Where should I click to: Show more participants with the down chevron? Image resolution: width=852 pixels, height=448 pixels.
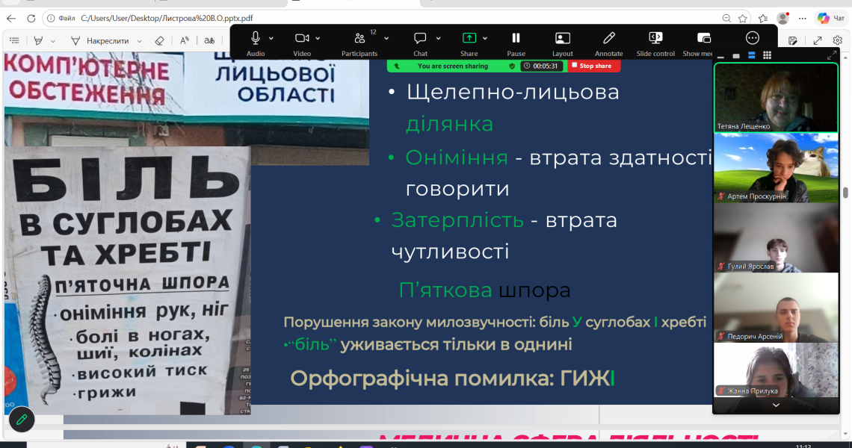click(x=776, y=405)
